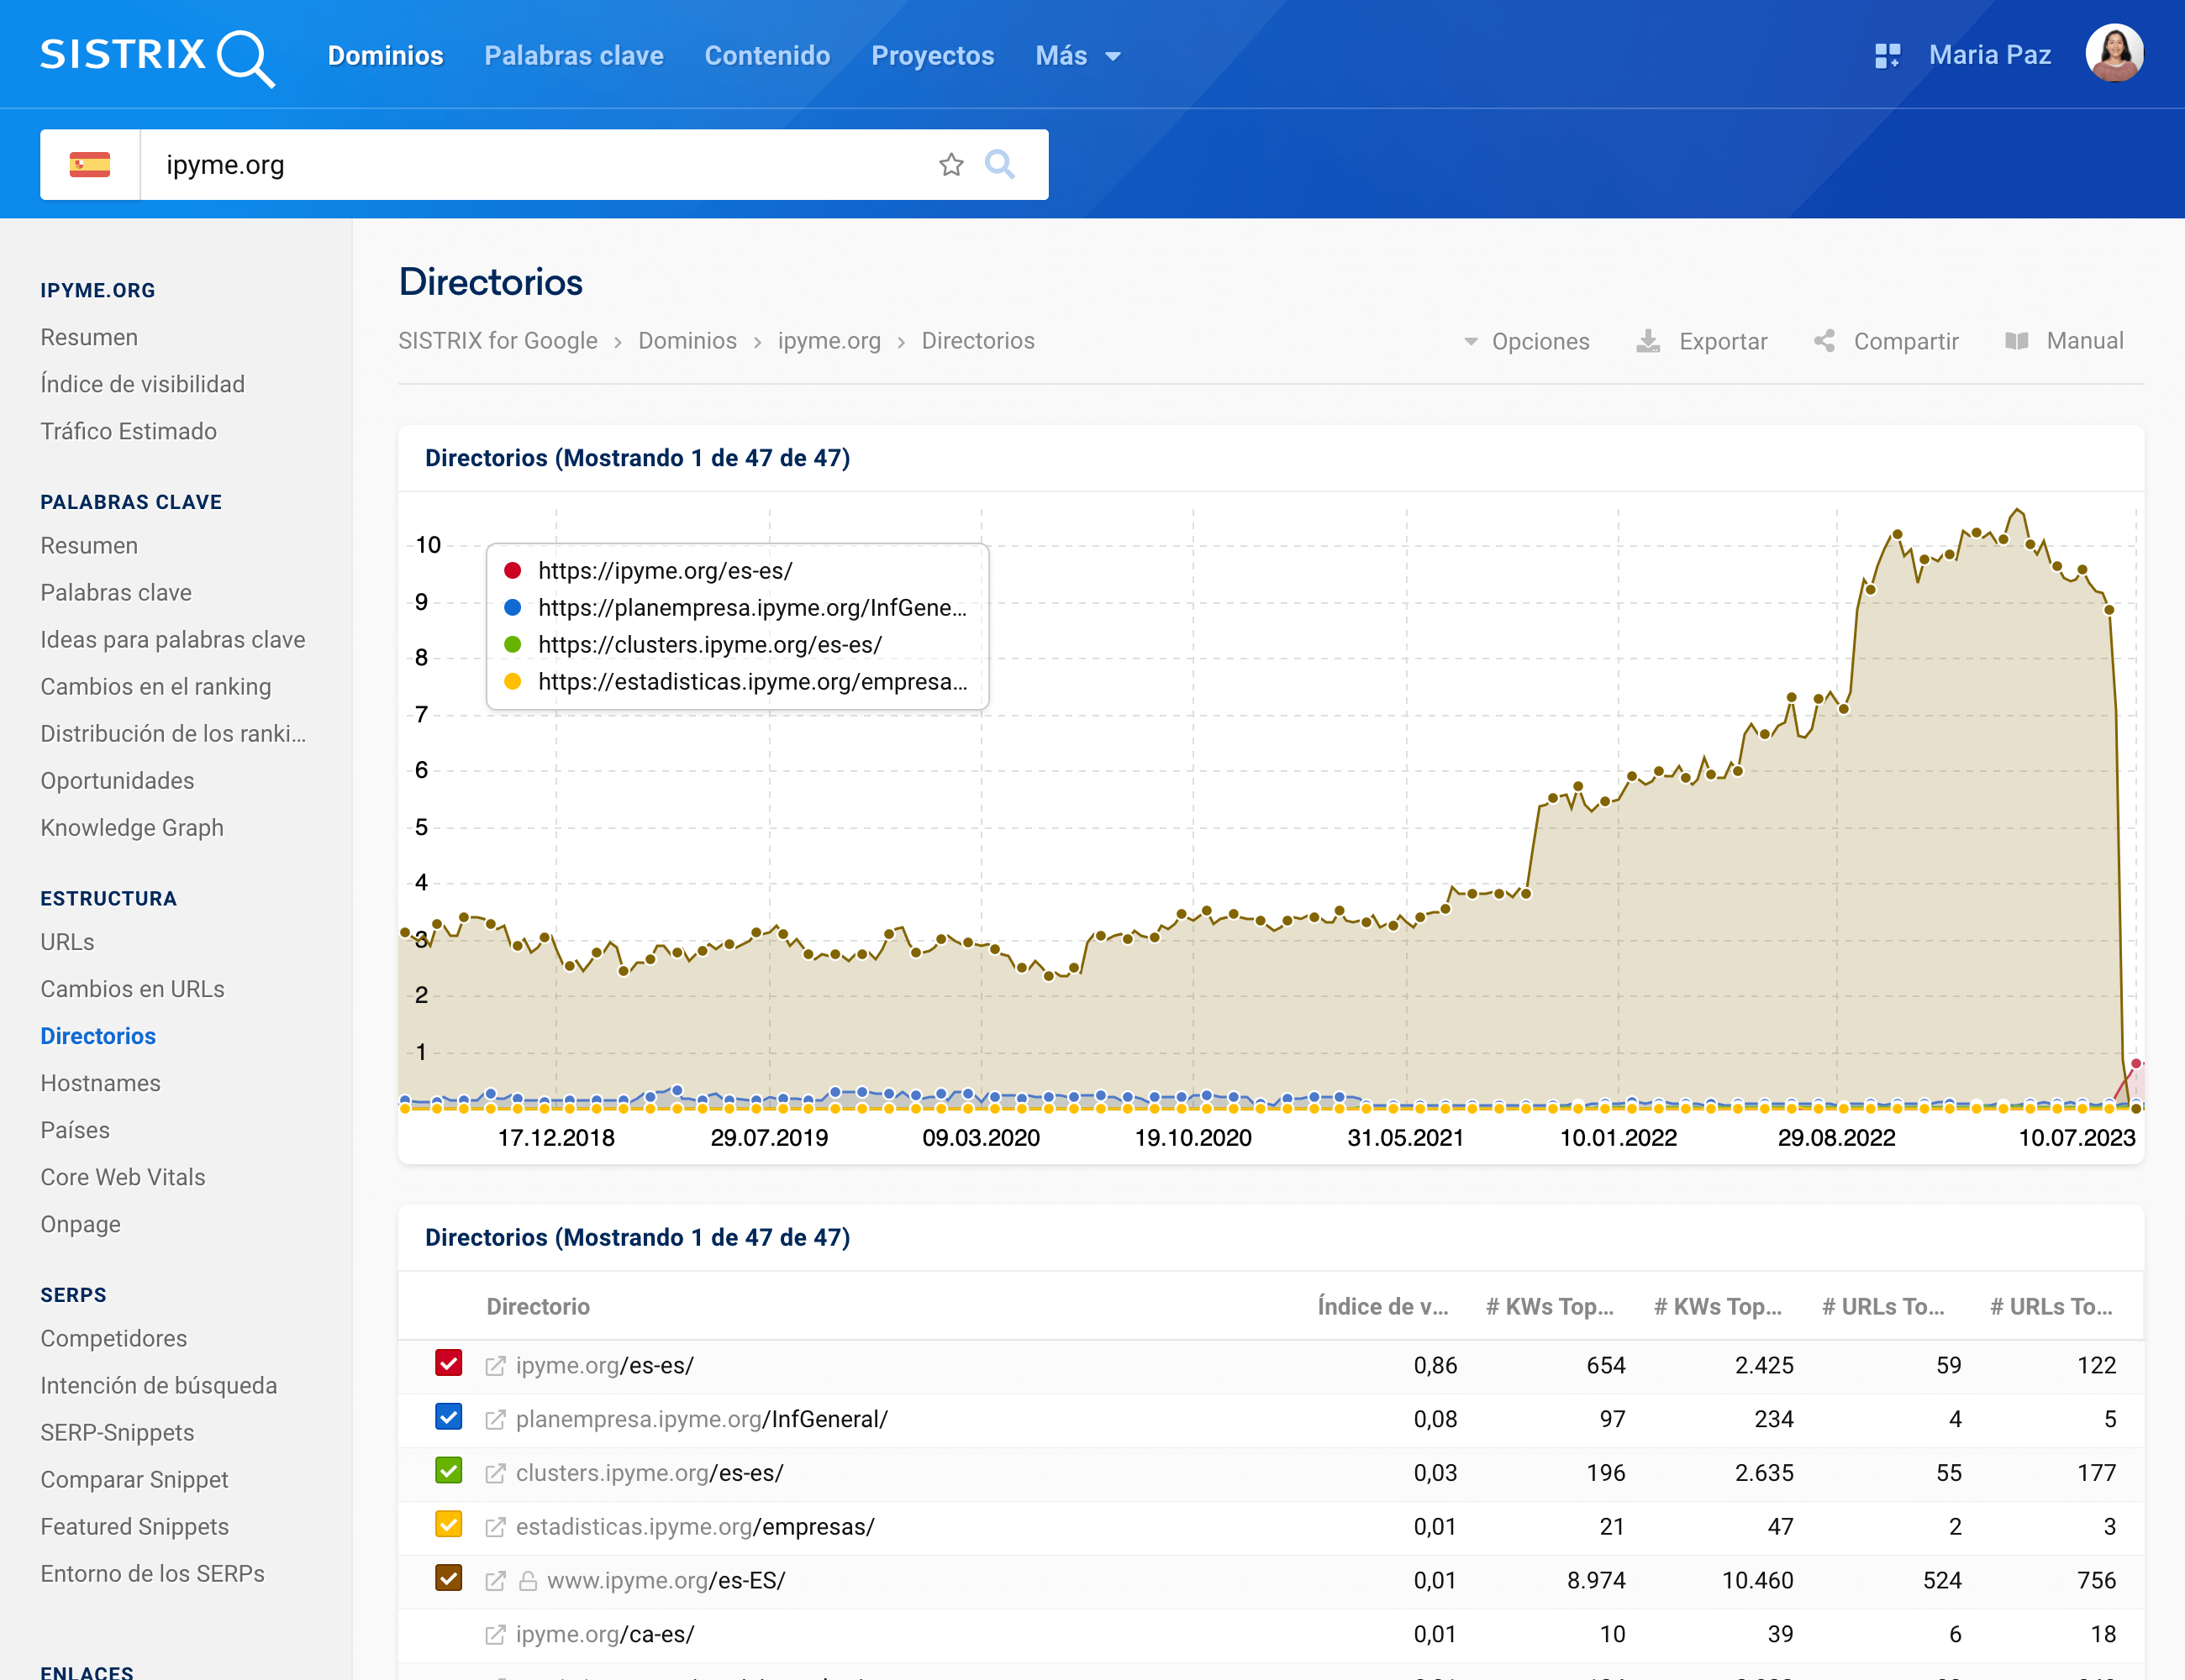Click the Exportar download icon

(x=1648, y=342)
